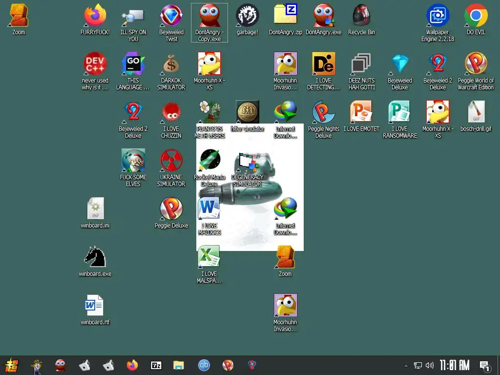
Task: Open the Recycle Bin
Action: pos(361,19)
